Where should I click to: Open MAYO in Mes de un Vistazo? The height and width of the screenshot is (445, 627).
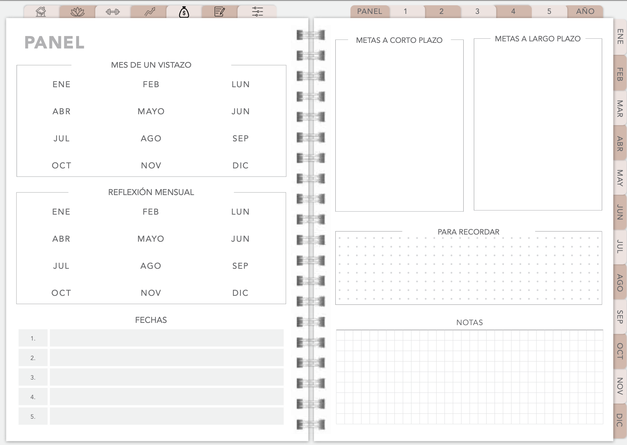pos(151,111)
